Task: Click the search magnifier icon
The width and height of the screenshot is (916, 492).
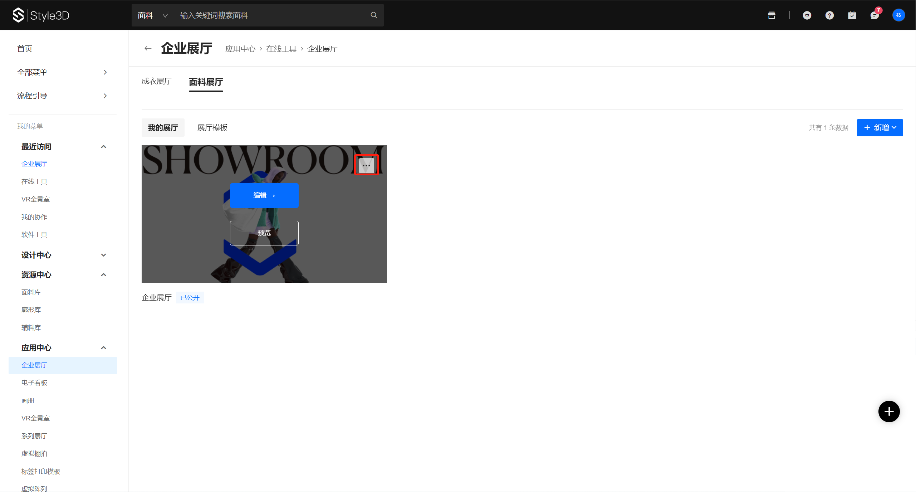Action: (374, 15)
